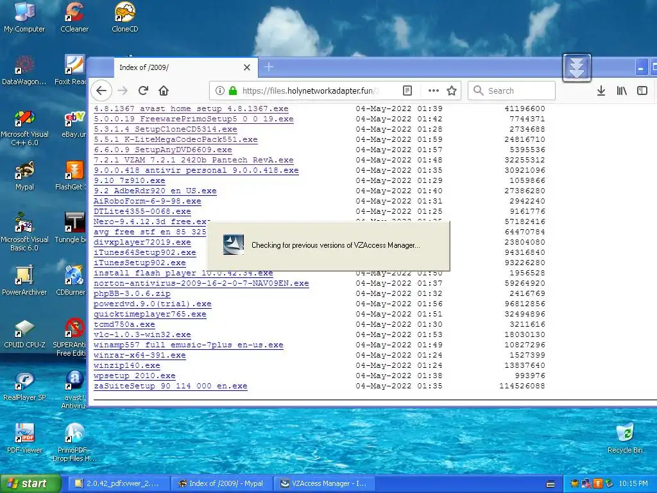Download zaSuiteSetup 90 114 000 en.exe
Viewport: 657px width, 493px height.
tap(171, 386)
